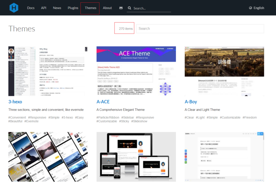
Task: Filter by #Freedom tag
Action: (x=250, y=118)
